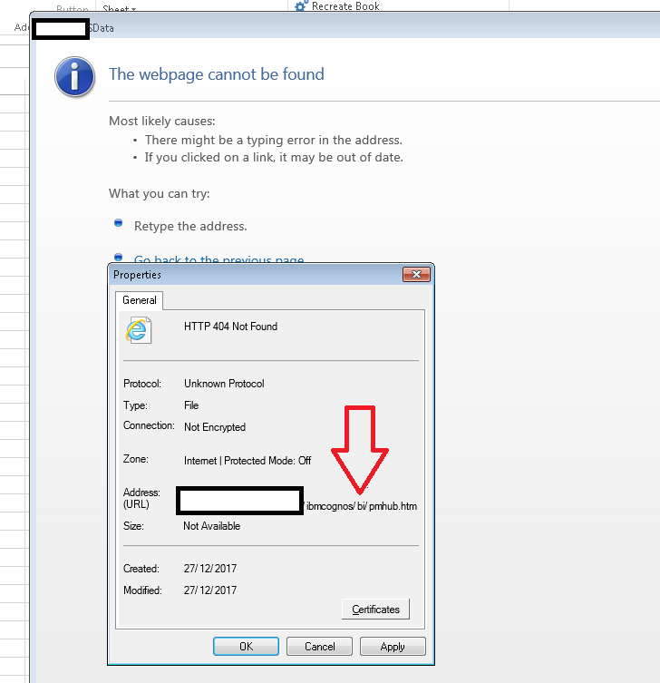This screenshot has height=683, width=660.
Task: Select the General tab in Properties
Action: point(139,300)
